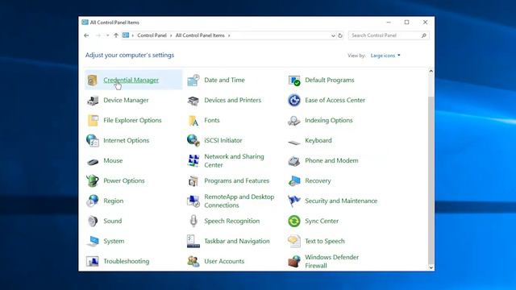Click the Power Options icon
516x290 pixels.
pyautogui.click(x=93, y=180)
